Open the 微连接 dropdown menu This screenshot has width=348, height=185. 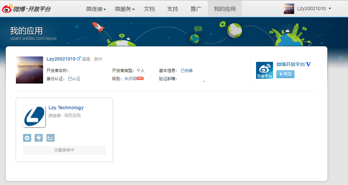point(96,9)
